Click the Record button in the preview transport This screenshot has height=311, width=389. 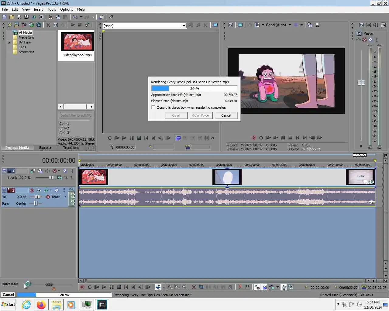pos(253,138)
